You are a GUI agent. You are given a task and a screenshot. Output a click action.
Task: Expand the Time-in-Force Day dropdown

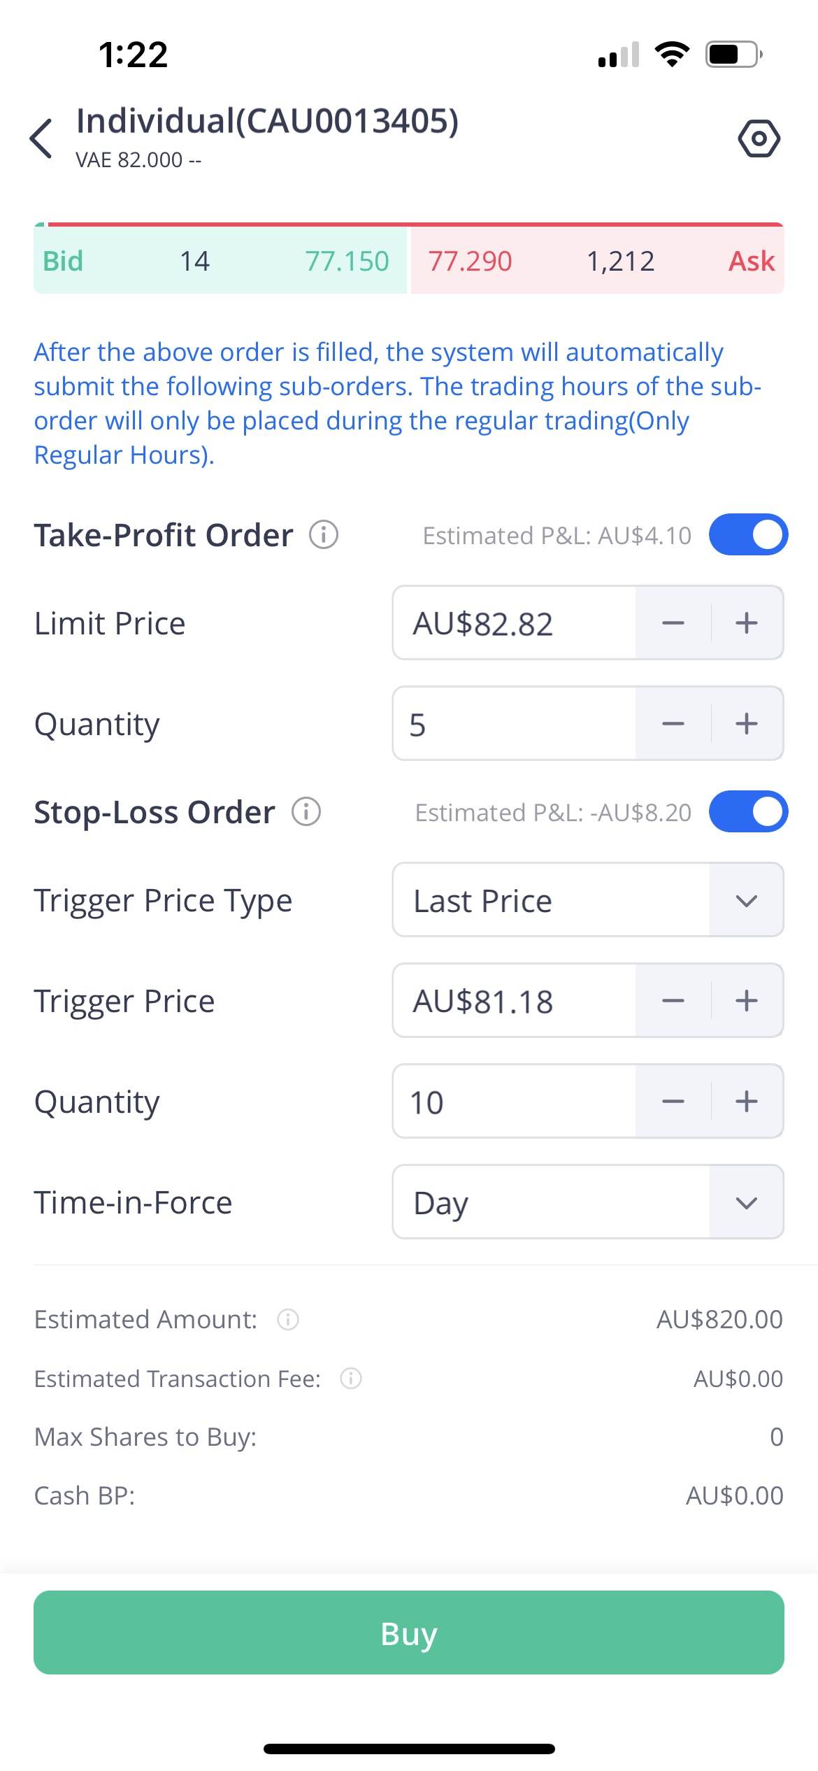click(x=587, y=1202)
